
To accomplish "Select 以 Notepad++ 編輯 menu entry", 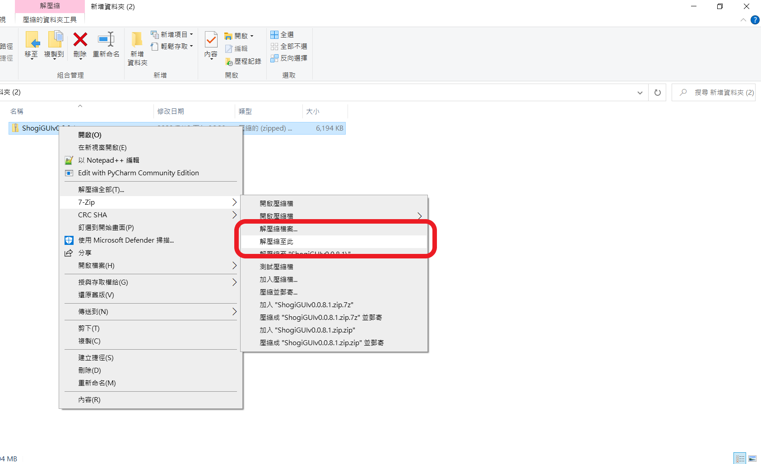I will (x=151, y=160).
